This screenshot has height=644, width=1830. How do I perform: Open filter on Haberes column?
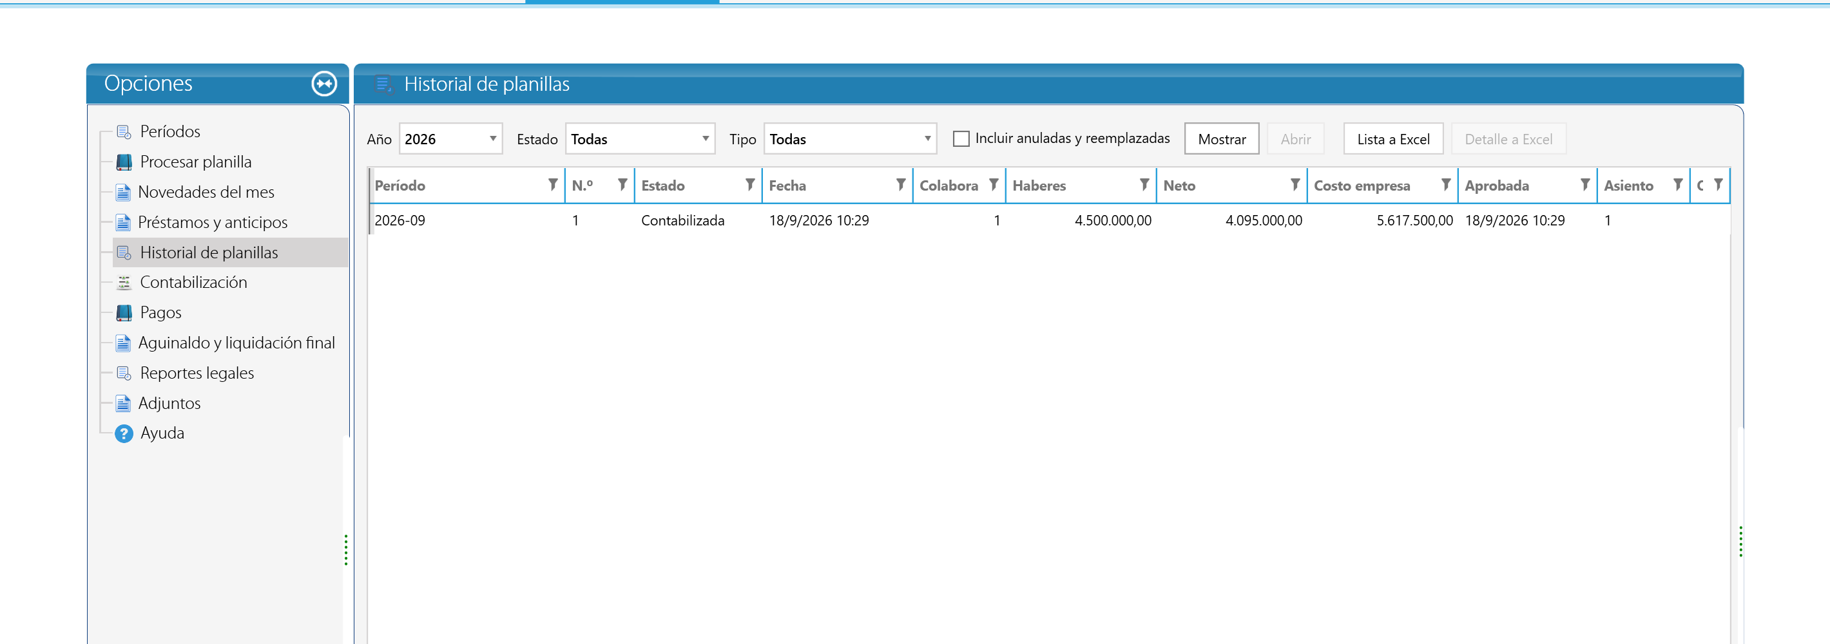click(1144, 185)
